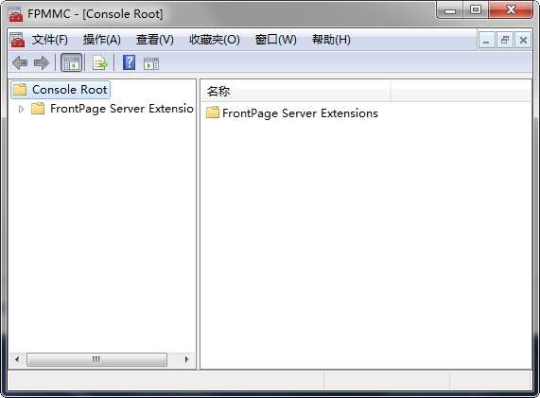Expand the FrontPage Server Extensions tree node
The image size is (540, 398).
tap(21, 109)
